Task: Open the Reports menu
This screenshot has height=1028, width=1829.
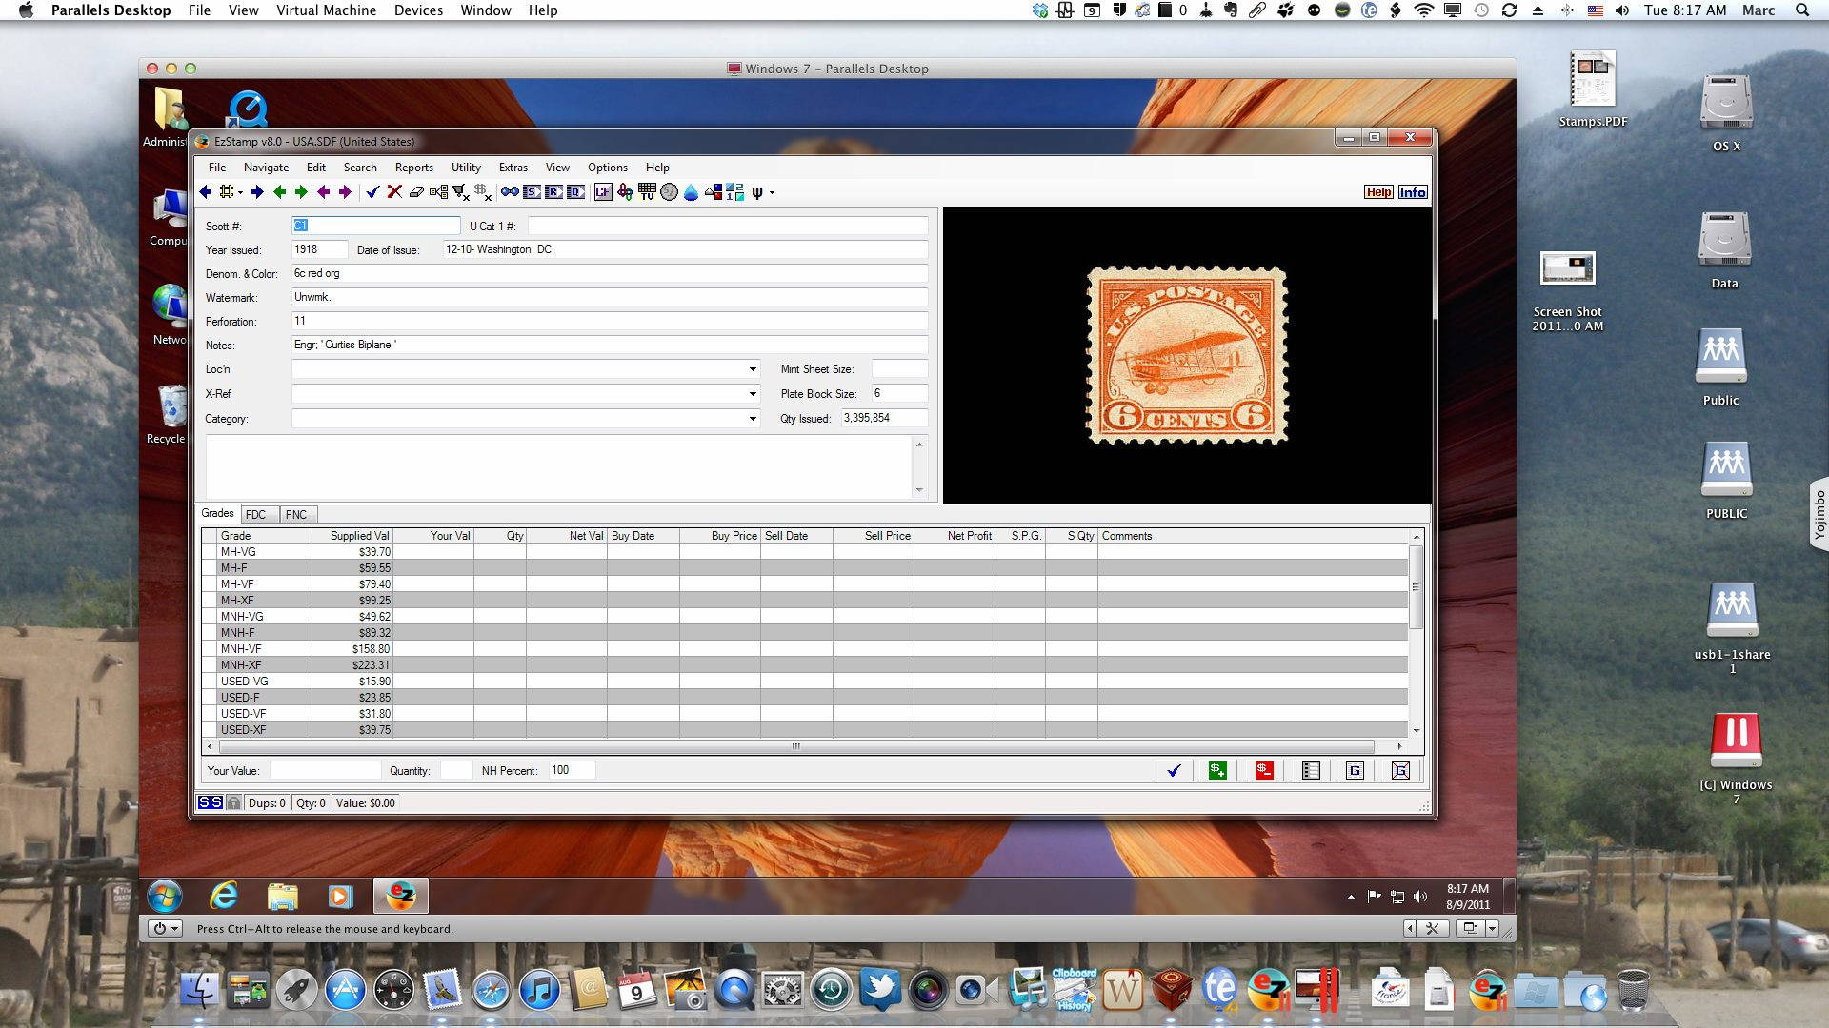Action: (x=413, y=168)
